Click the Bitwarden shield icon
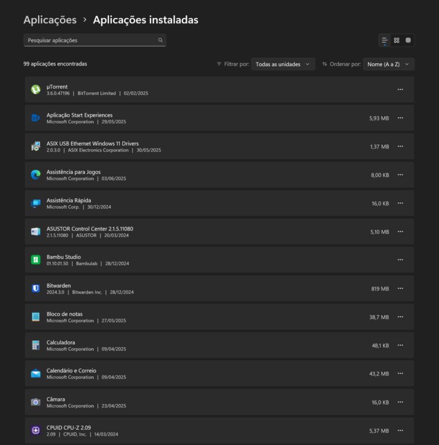 36,288
